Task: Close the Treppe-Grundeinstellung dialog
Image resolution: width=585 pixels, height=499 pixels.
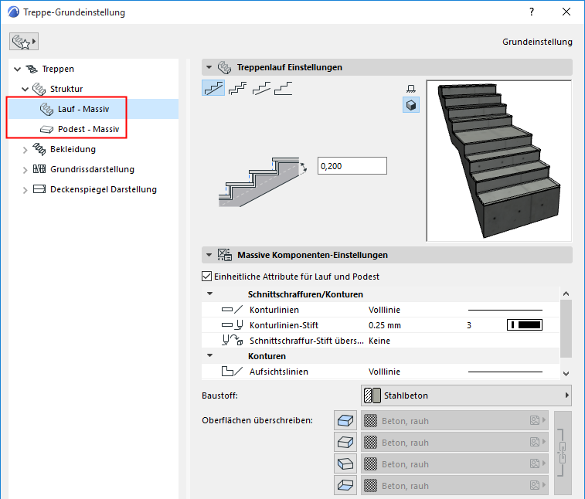Action: [566, 12]
